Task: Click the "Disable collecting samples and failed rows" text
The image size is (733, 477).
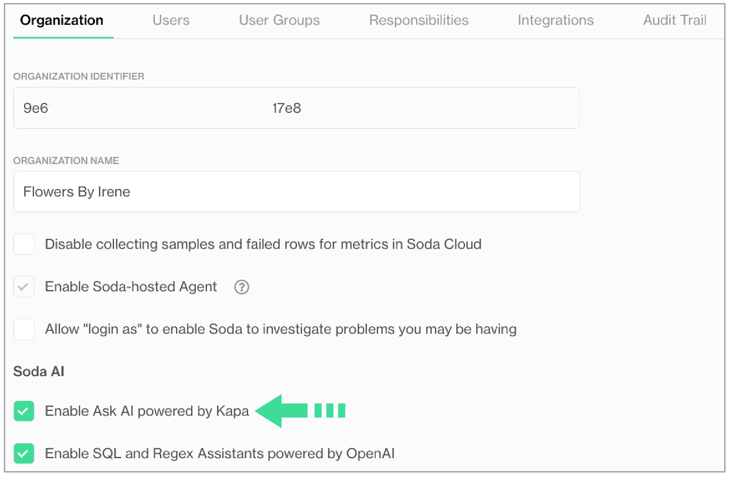Action: 263,245
